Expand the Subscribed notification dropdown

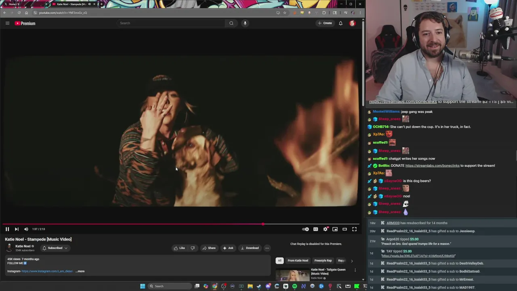click(55, 248)
